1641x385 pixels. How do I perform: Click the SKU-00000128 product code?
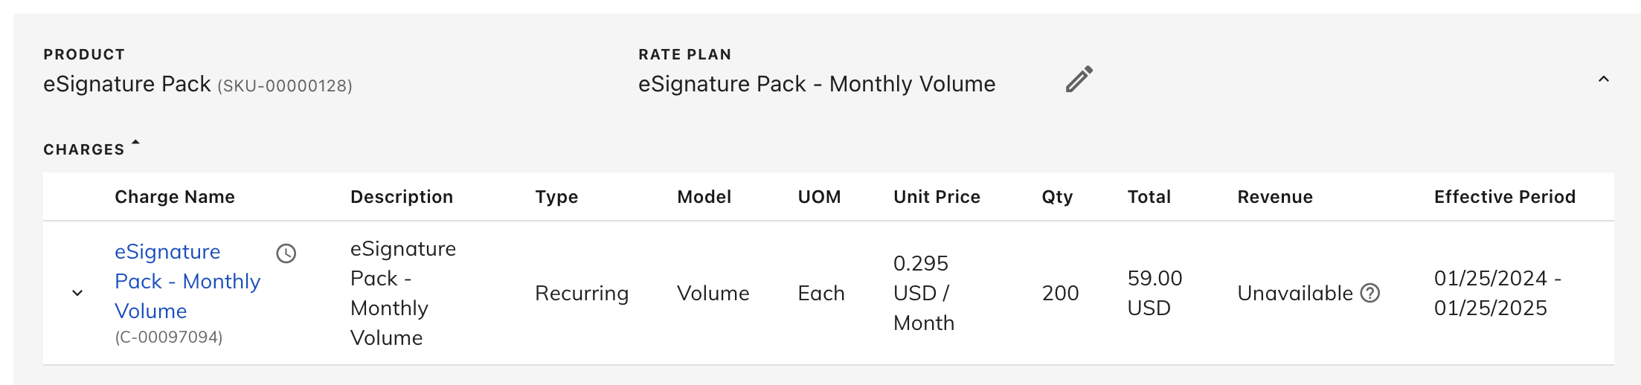pyautogui.click(x=285, y=86)
